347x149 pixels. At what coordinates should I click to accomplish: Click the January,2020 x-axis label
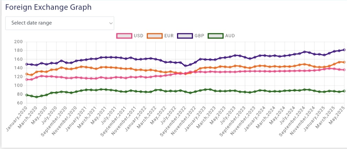[x=18, y=117]
